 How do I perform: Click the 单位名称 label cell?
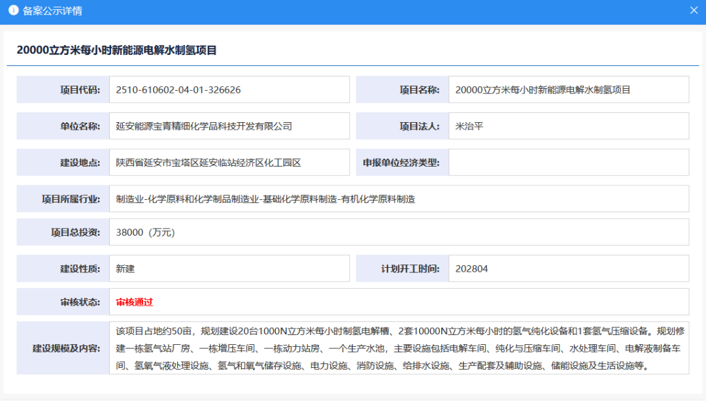coord(63,126)
